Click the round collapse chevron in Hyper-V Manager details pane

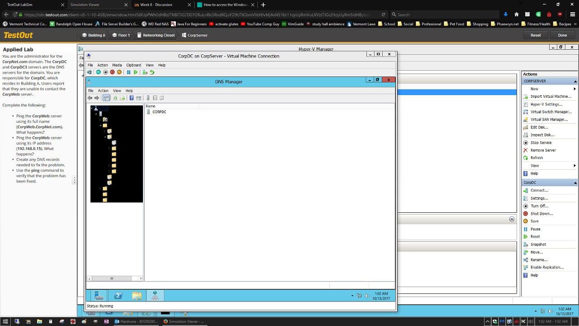(x=512, y=219)
